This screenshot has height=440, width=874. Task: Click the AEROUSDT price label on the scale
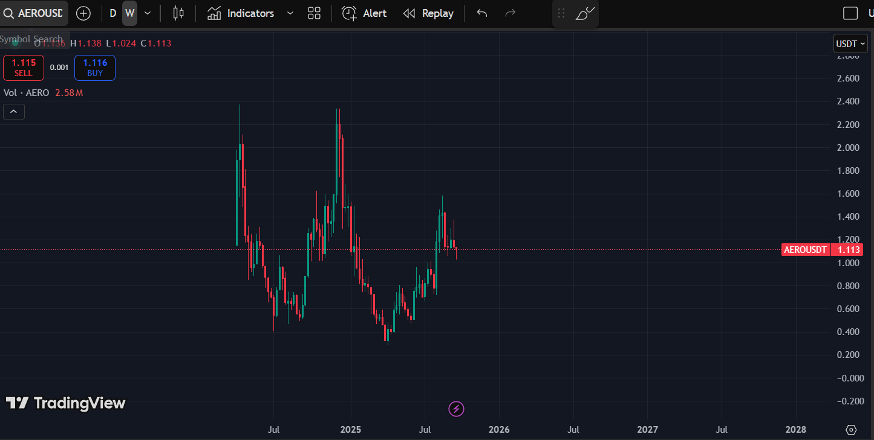[x=805, y=250]
